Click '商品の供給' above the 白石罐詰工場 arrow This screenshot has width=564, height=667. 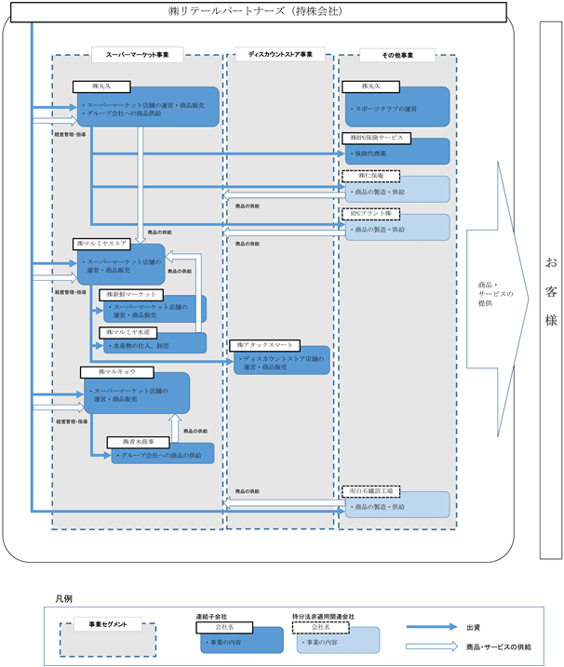[x=248, y=491]
